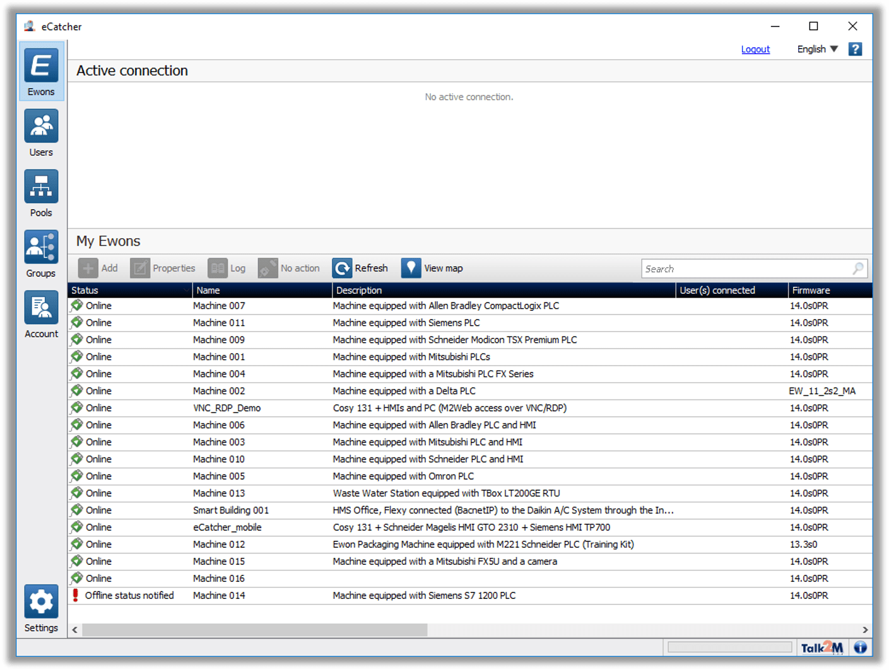Click the No action toolbar button
Image resolution: width=889 pixels, height=670 pixels.
(289, 269)
